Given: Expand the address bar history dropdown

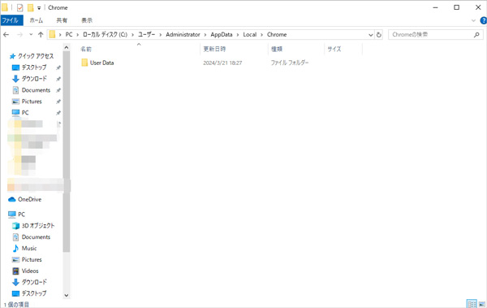Looking at the screenshot, I should (371, 35).
